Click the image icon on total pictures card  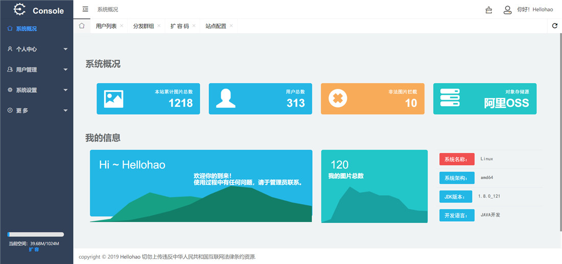tap(113, 99)
